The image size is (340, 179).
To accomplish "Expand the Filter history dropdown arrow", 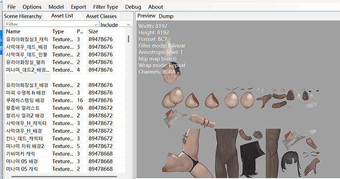I will coord(96,25).
